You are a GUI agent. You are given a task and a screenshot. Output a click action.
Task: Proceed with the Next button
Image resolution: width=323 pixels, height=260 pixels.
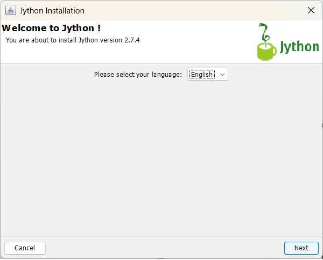tap(301, 248)
